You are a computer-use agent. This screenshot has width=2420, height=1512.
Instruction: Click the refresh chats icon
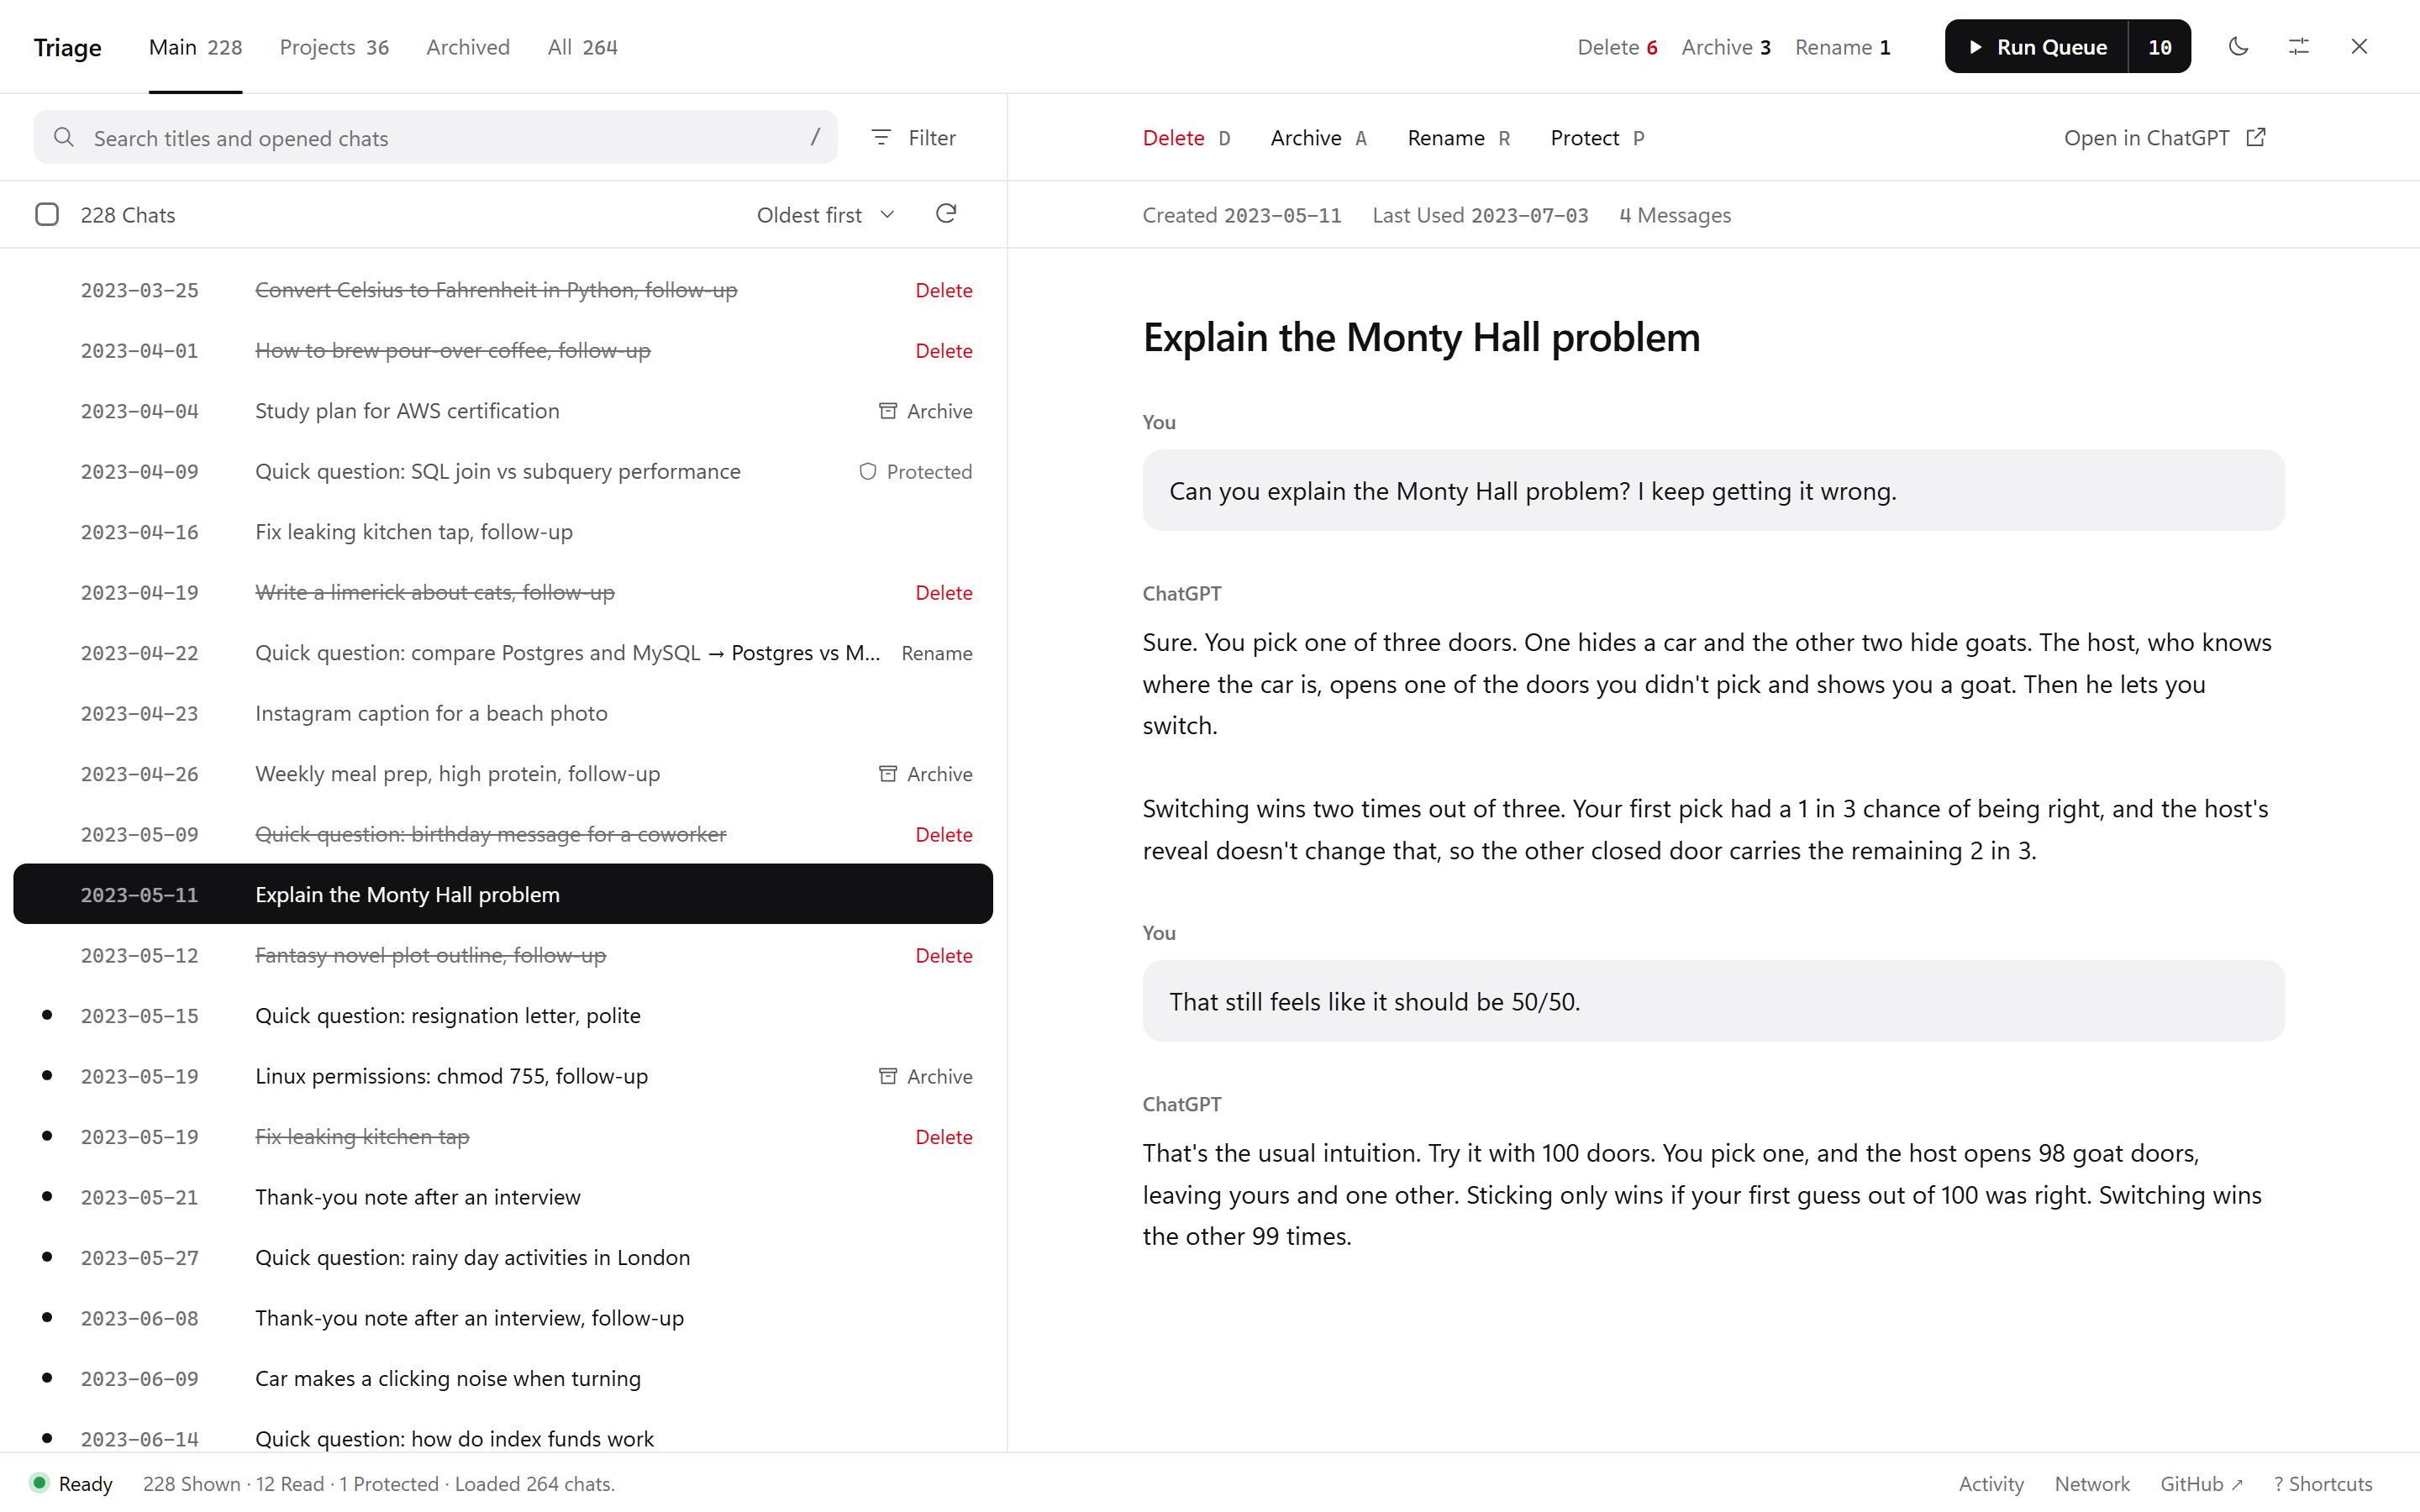(x=945, y=214)
